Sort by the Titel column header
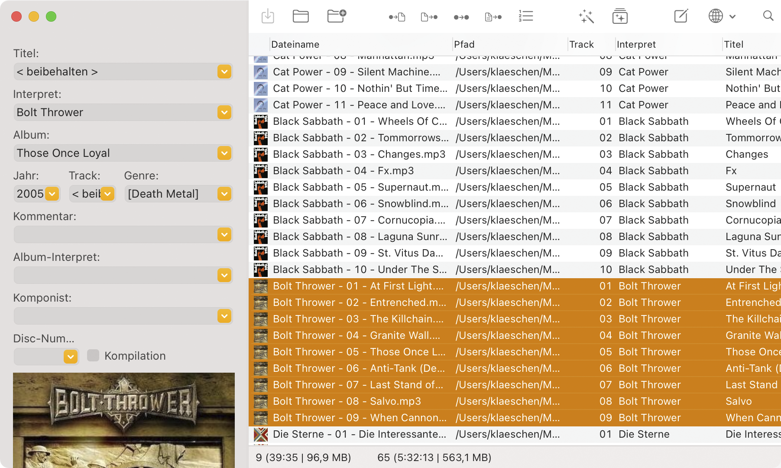781x468 pixels. (734, 44)
